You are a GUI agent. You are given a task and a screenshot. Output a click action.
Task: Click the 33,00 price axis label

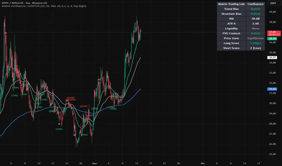click(272, 73)
